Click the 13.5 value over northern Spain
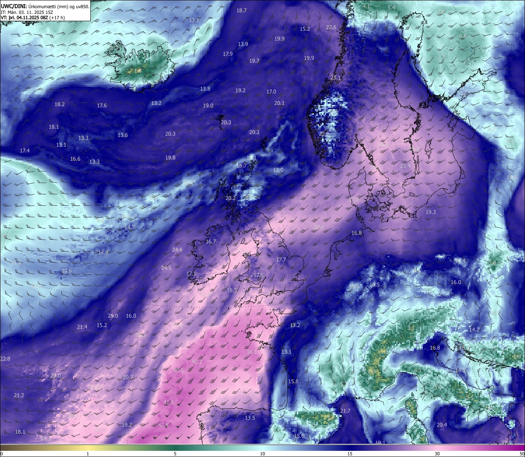525x457 pixels. tap(250, 418)
